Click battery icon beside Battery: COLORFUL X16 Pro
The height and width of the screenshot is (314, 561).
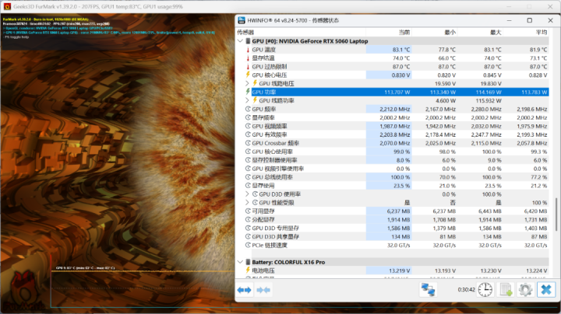(x=248, y=262)
